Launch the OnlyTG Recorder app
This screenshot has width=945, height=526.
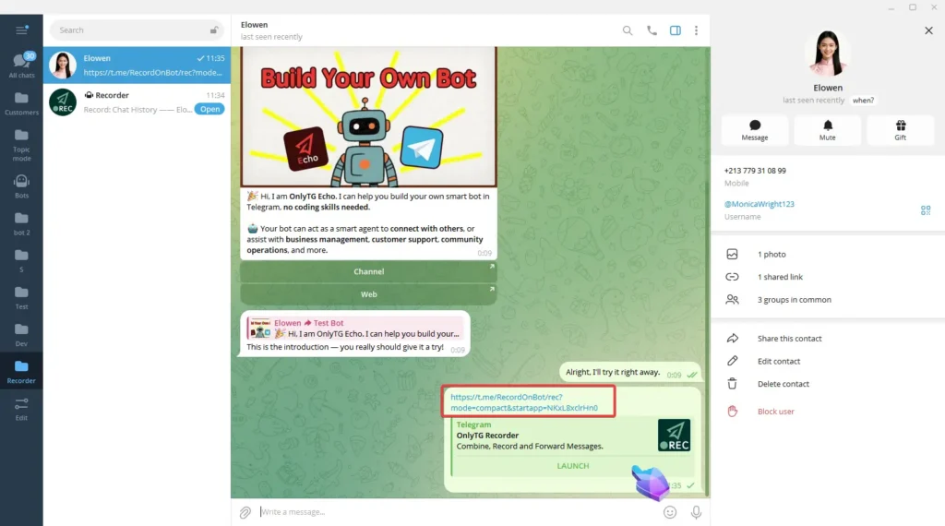point(572,466)
